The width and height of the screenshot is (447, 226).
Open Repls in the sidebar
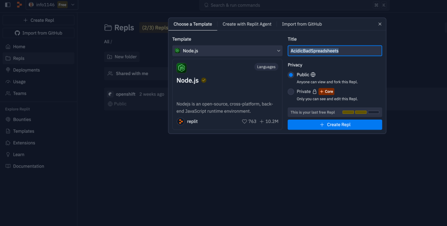pyautogui.click(x=38, y=58)
